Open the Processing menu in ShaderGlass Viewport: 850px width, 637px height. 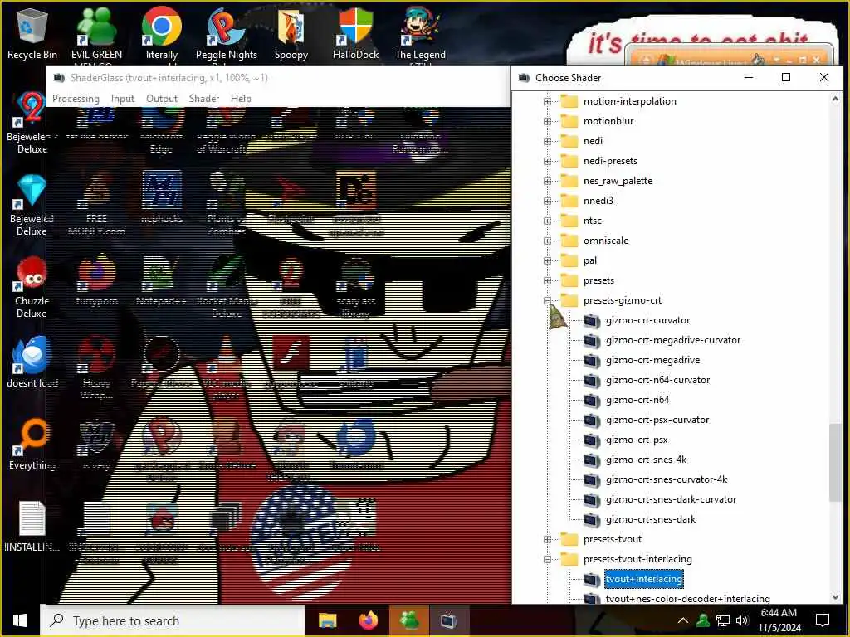point(76,99)
